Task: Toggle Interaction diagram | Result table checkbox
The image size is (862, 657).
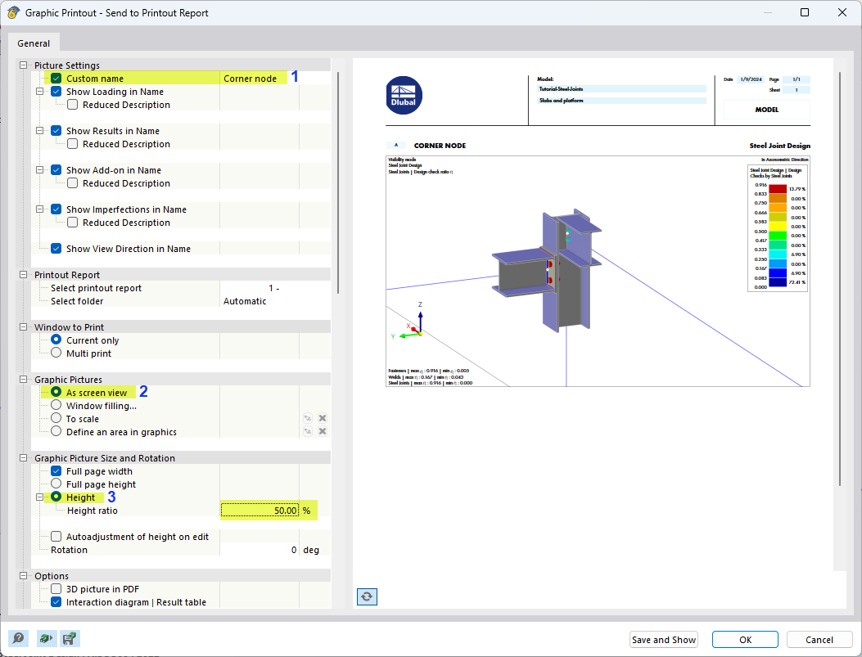Action: coord(56,602)
